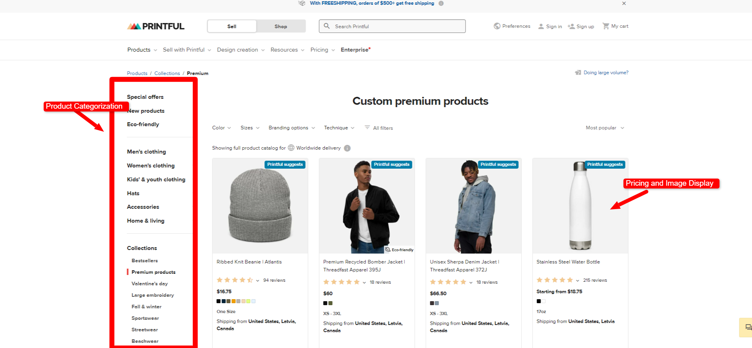Close the free shipping banner
The width and height of the screenshot is (752, 348).
[624, 3]
